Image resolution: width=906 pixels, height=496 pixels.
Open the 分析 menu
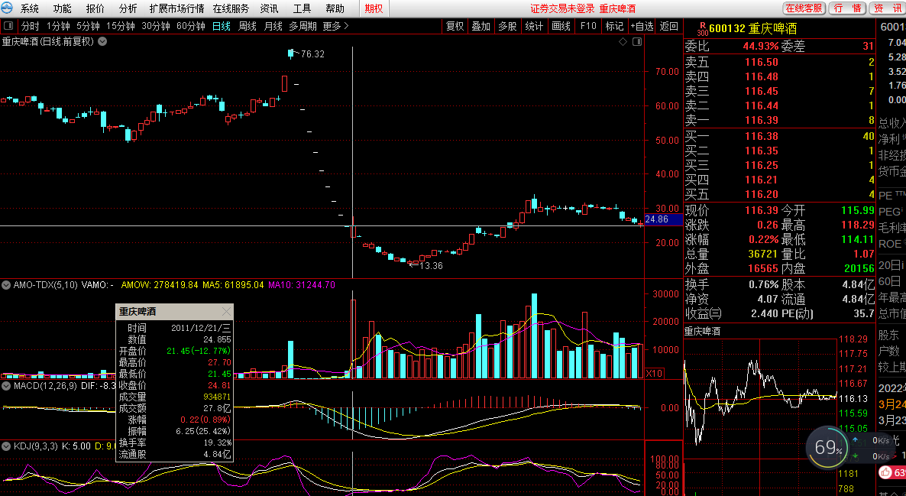128,8
